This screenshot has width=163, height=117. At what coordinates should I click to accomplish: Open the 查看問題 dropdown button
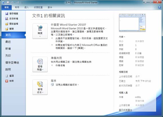pyautogui.click(x=40, y=64)
